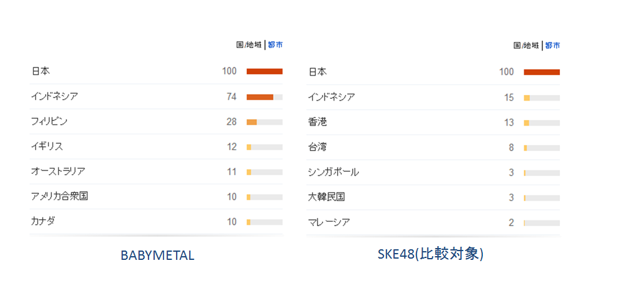Click the orange インドネシア bar valued 74
617x298 pixels.
(x=260, y=97)
